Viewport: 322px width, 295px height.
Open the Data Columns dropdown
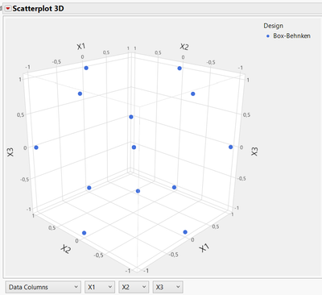[43, 287]
